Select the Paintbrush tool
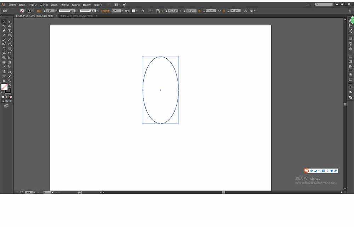Viewport: 354px width, 227px height. pyautogui.click(x=4, y=40)
